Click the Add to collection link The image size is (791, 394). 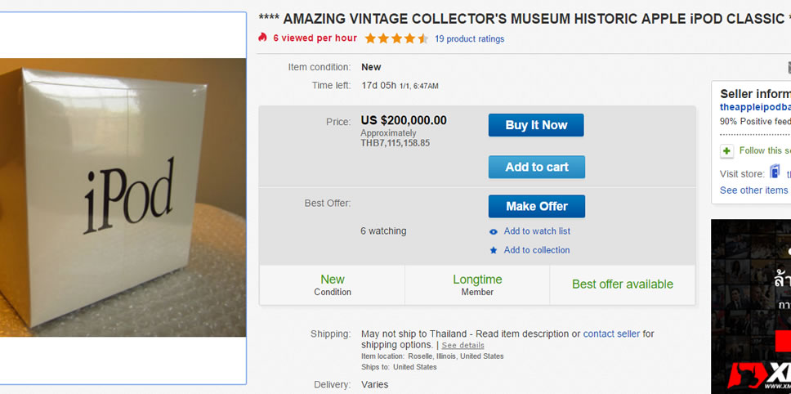537,250
